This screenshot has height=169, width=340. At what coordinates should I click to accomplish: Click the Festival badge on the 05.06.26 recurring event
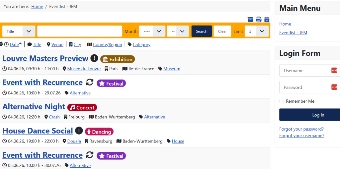point(111,156)
